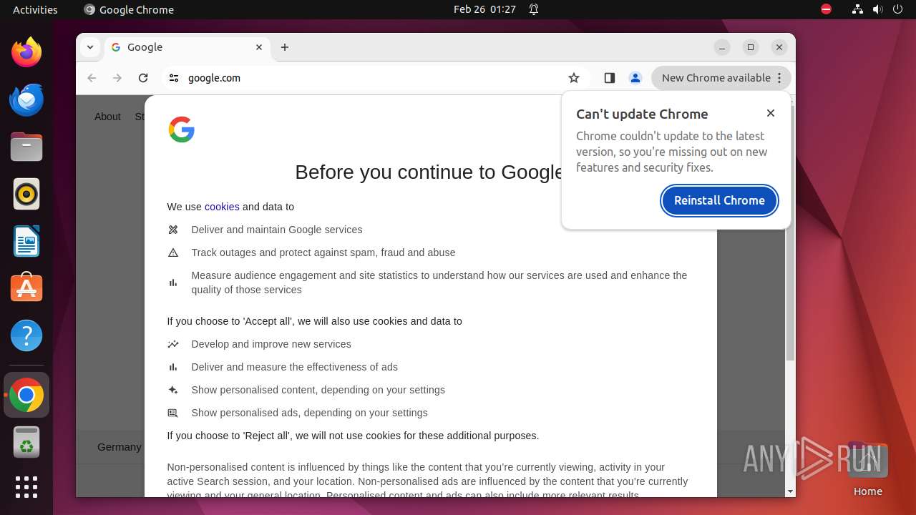Select the Google tab
This screenshot has width=916, height=515.
[187, 47]
